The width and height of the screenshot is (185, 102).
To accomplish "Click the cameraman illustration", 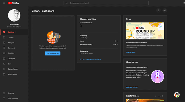I will (x=54, y=37).
